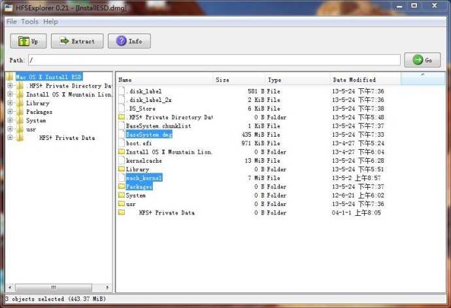This screenshot has height=308, width=451.
Task: Click HFSExplorer title bar app icon
Action: 8,7
